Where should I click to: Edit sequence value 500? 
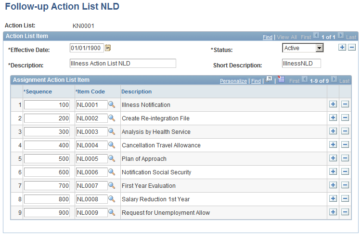pyautogui.click(x=47, y=159)
